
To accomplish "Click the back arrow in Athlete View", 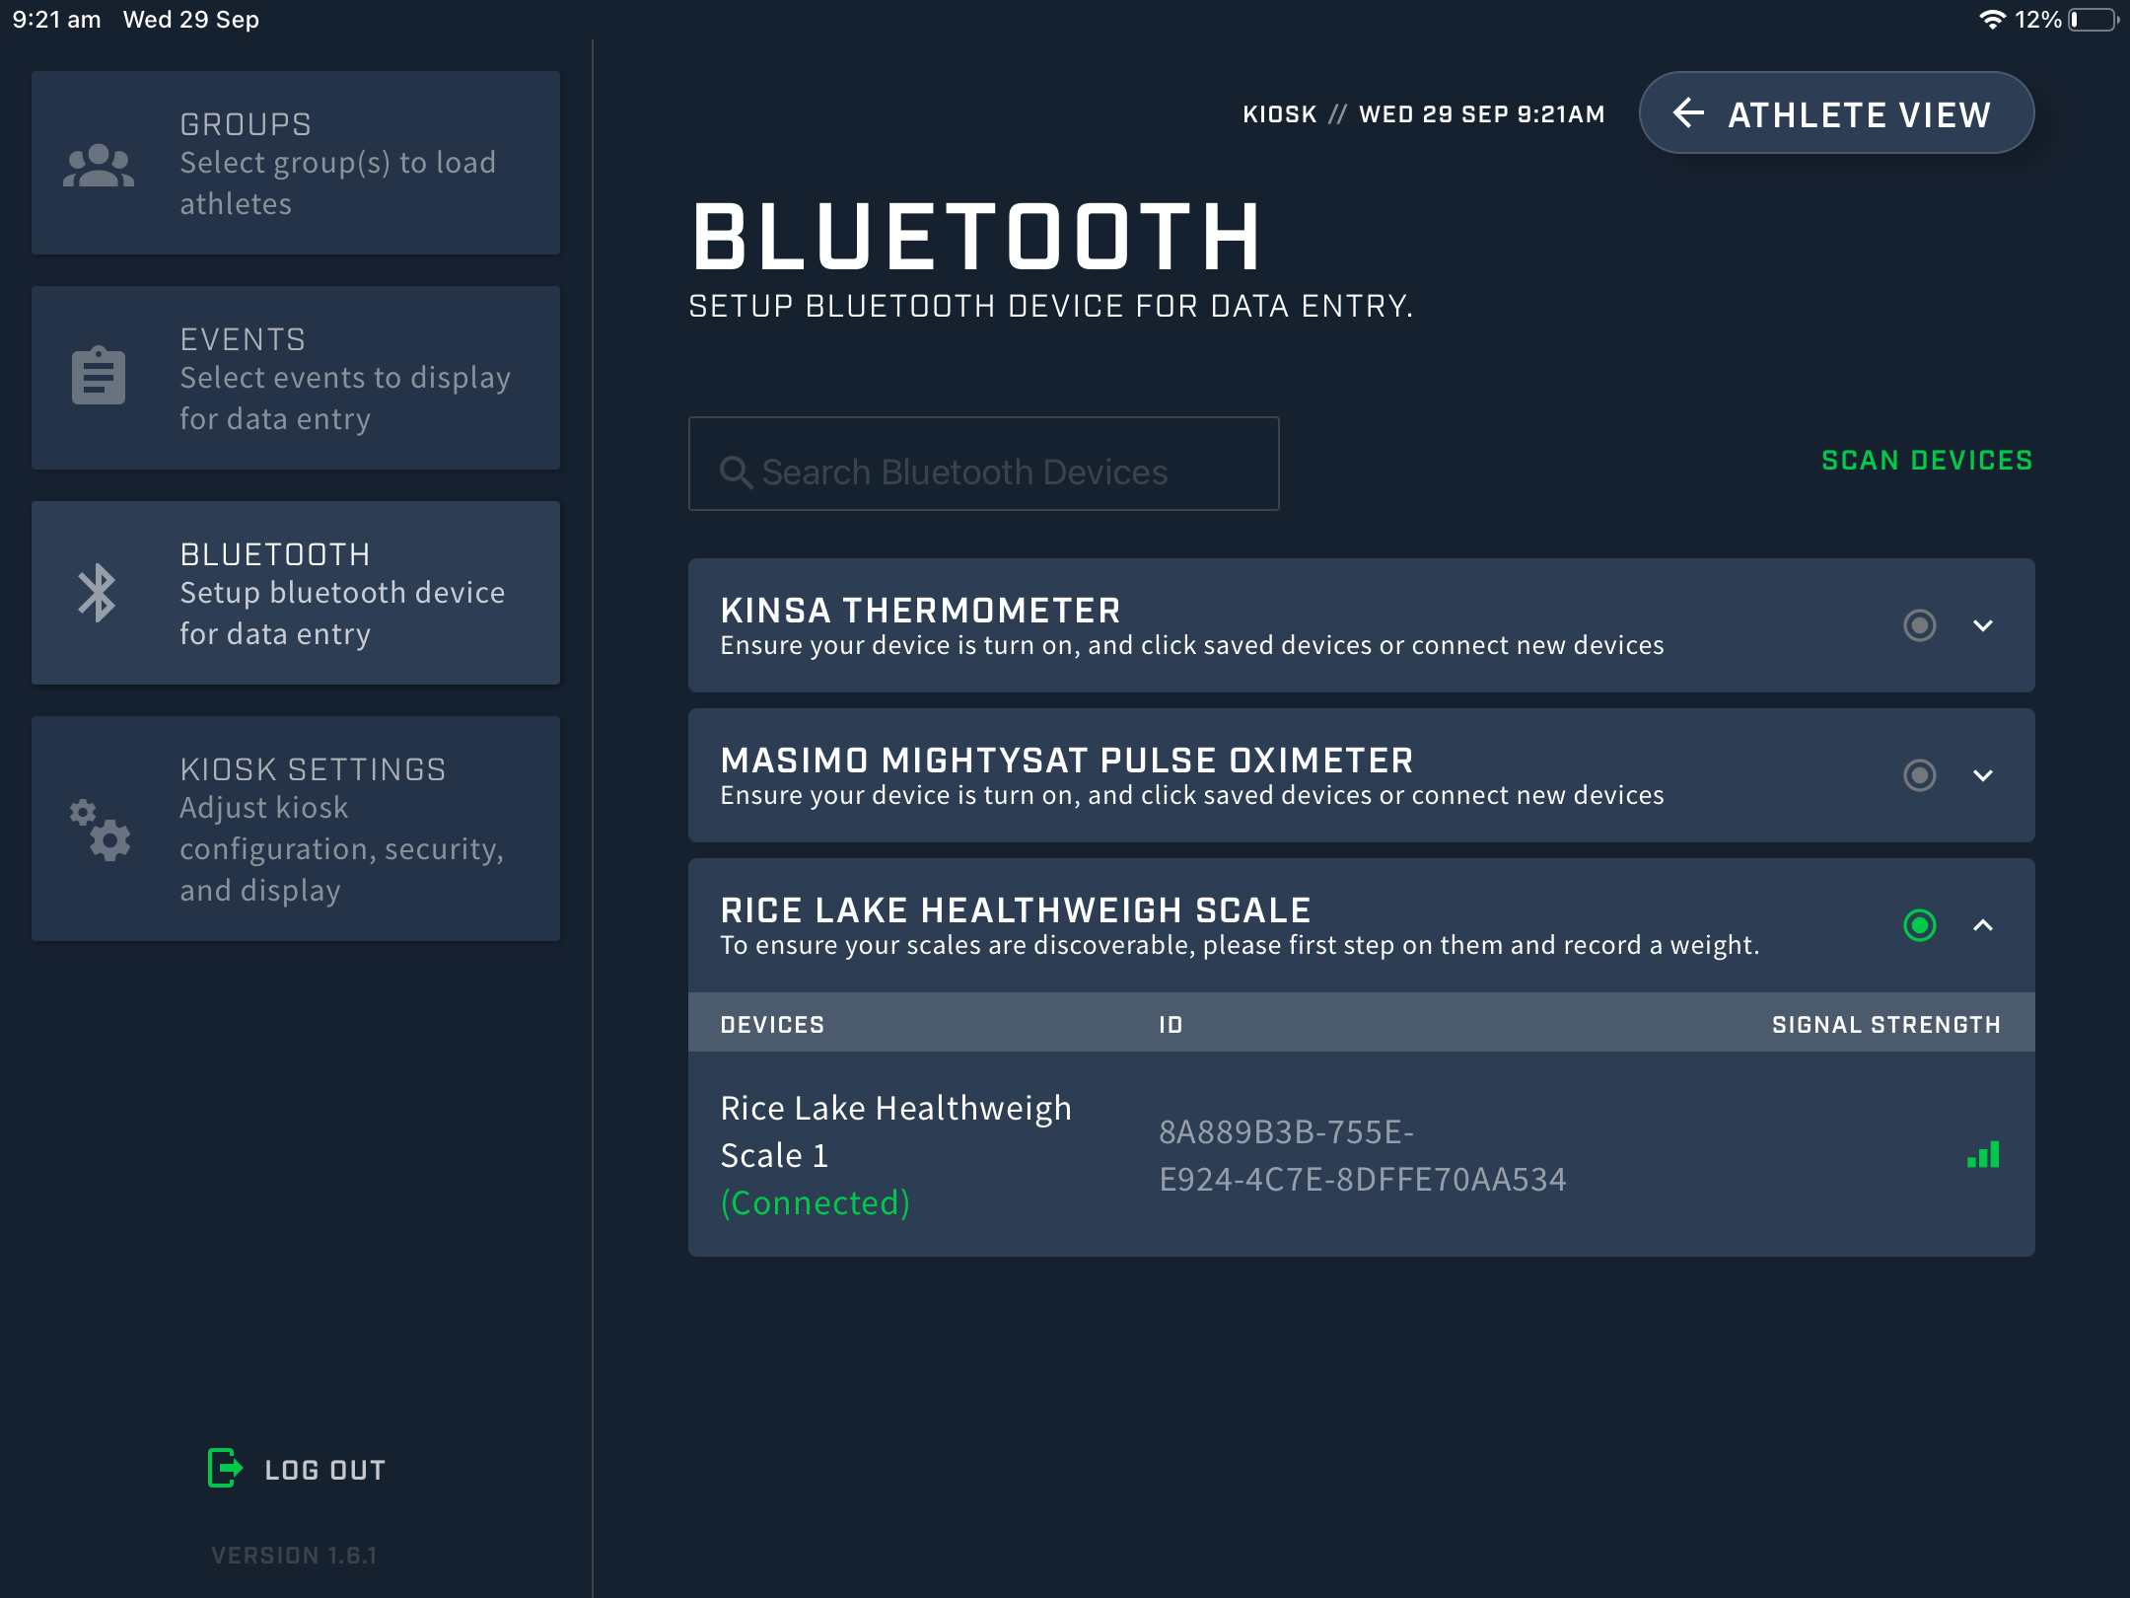I will [x=1688, y=113].
